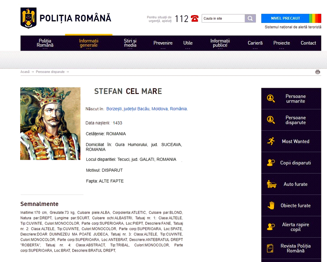This screenshot has width=327, height=262.
Task: Click the 'Cetățenie: ROMANIA' text
Action: coord(106,134)
